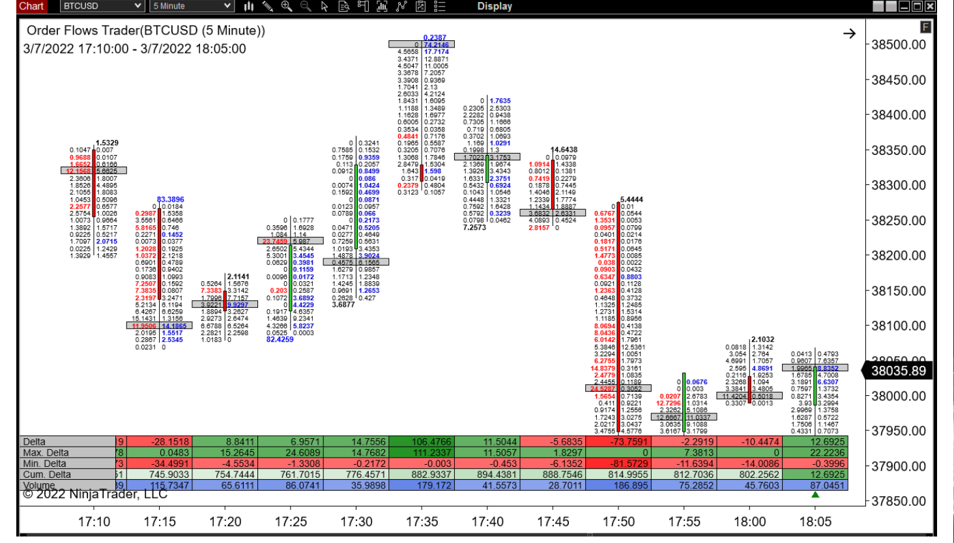
Task: Click the first gray link square in title bar
Action: [878, 7]
